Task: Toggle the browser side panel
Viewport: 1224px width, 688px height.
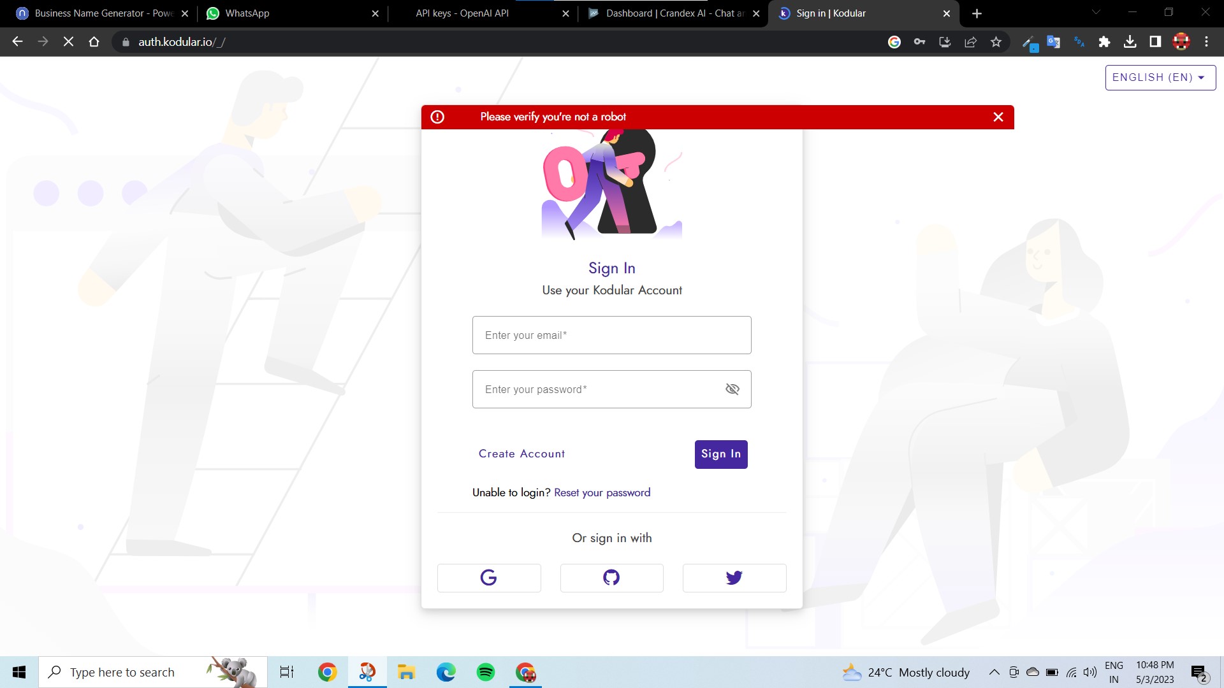Action: point(1155,42)
